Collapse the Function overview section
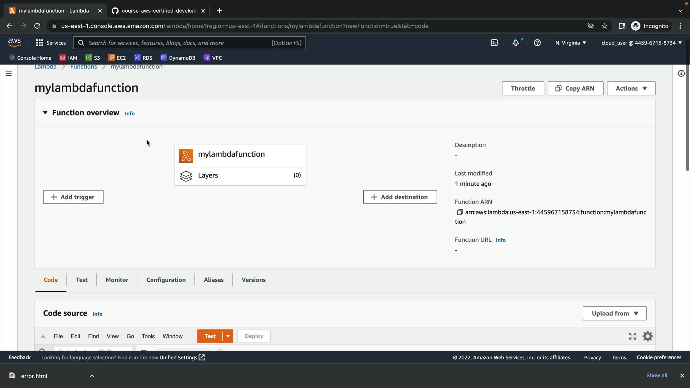The height and width of the screenshot is (388, 690). 45,113
